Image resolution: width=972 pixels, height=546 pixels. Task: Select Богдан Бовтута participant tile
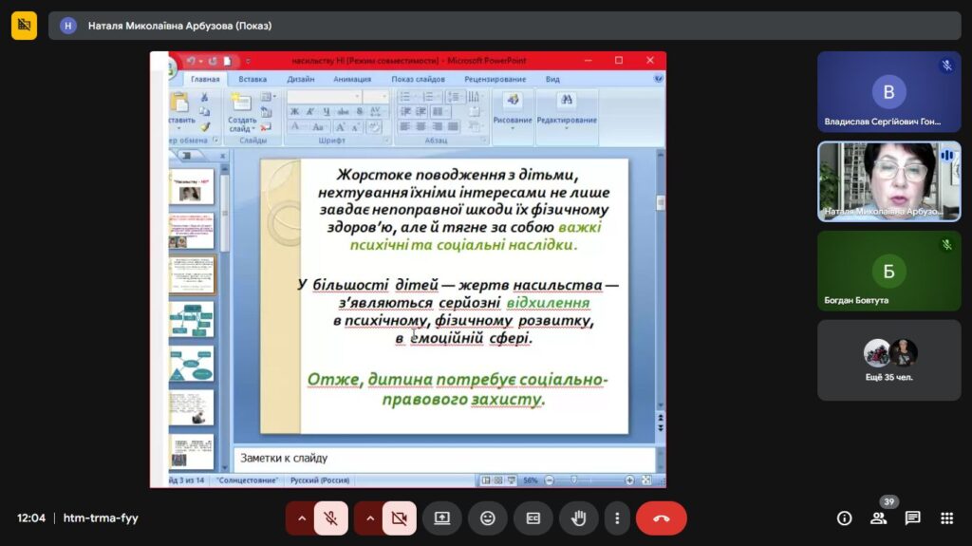[889, 272]
